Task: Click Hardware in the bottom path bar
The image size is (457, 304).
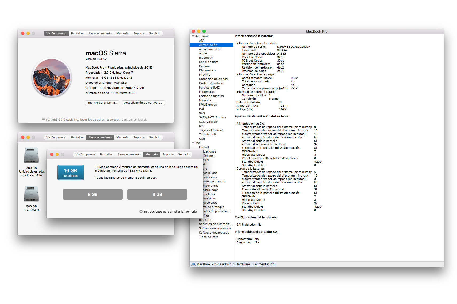Action: click(x=243, y=264)
